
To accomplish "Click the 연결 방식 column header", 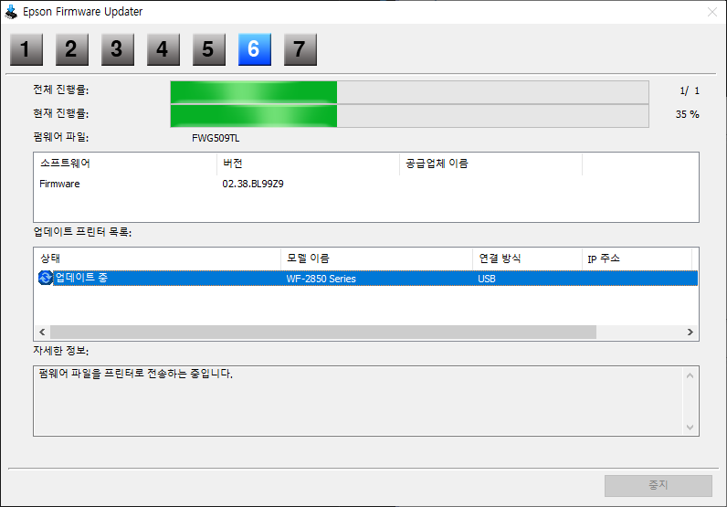I will point(527,259).
